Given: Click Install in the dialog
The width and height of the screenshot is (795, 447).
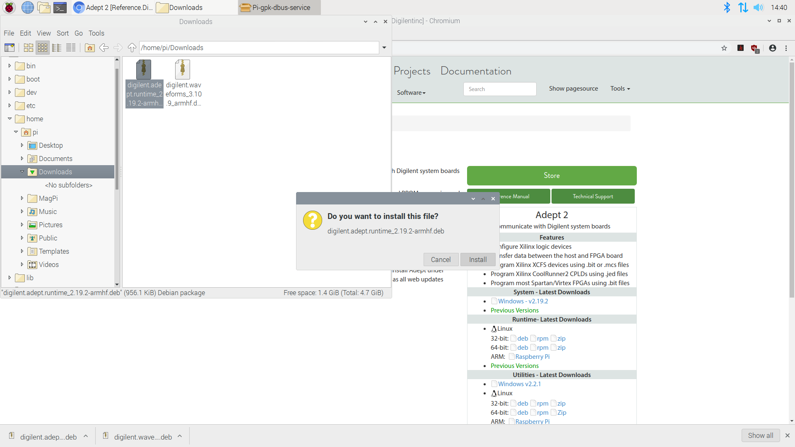Looking at the screenshot, I should pyautogui.click(x=478, y=260).
